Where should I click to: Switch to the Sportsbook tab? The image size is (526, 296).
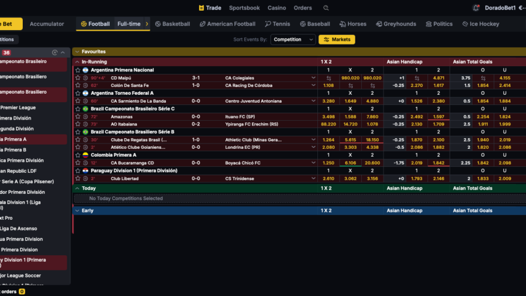pyautogui.click(x=244, y=8)
